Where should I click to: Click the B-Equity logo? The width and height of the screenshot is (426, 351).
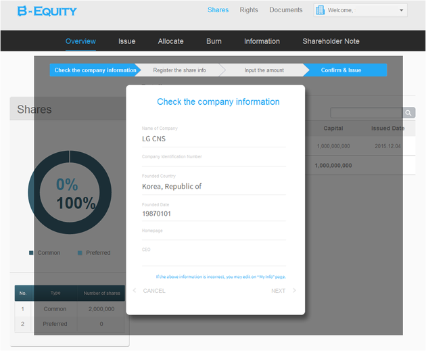click(47, 11)
